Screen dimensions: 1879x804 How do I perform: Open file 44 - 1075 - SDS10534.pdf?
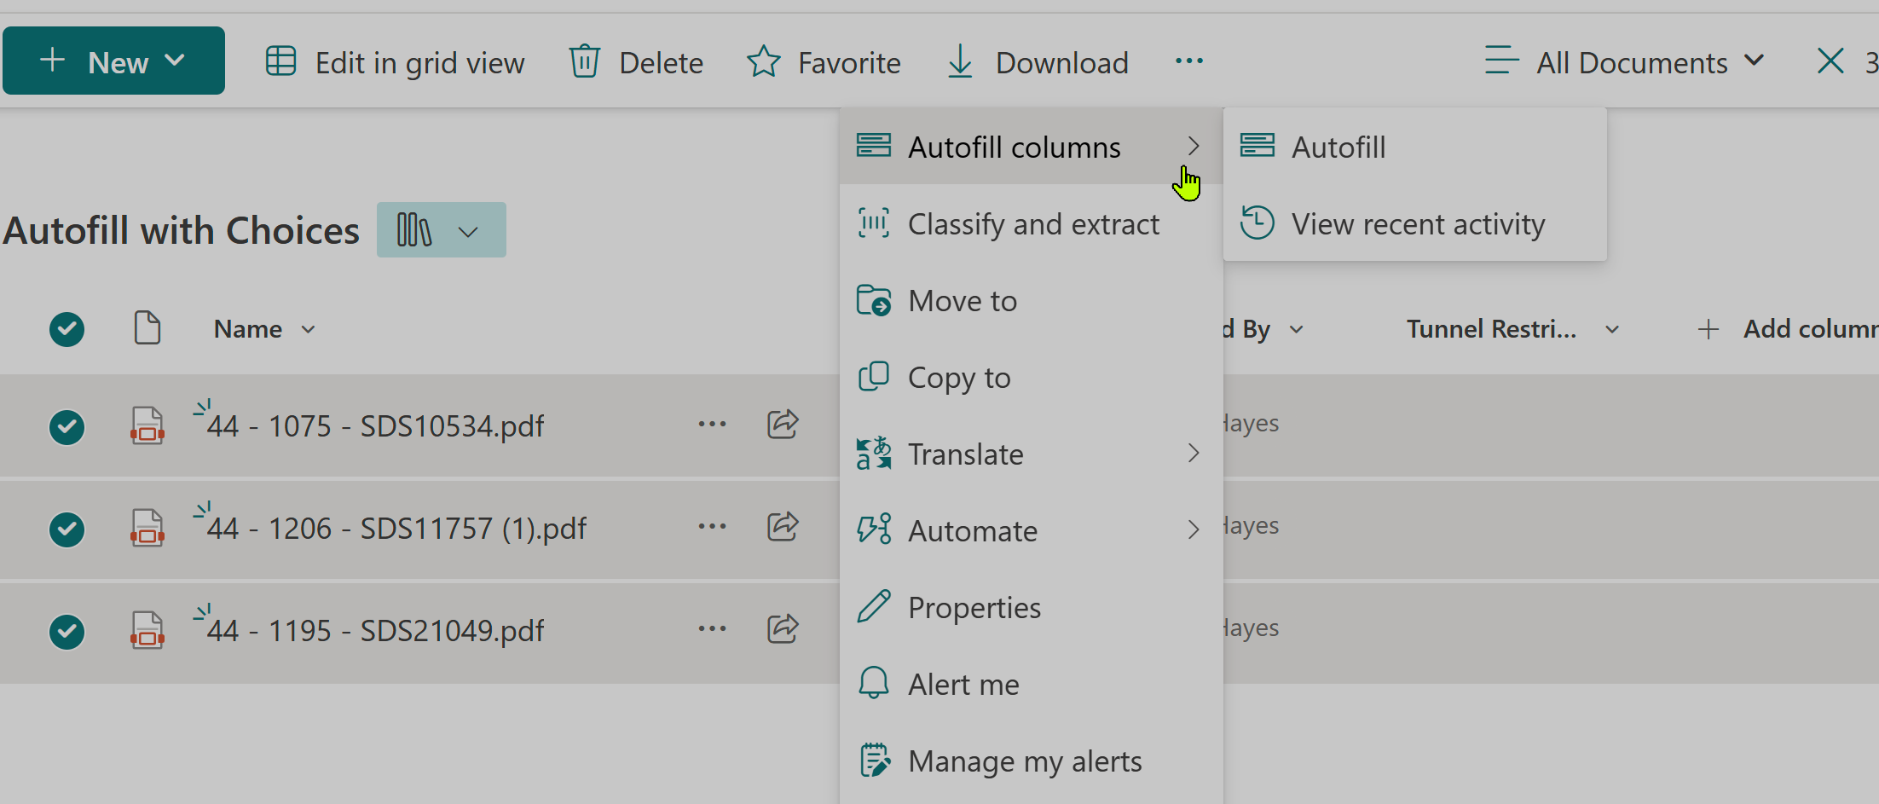pyautogui.click(x=375, y=425)
